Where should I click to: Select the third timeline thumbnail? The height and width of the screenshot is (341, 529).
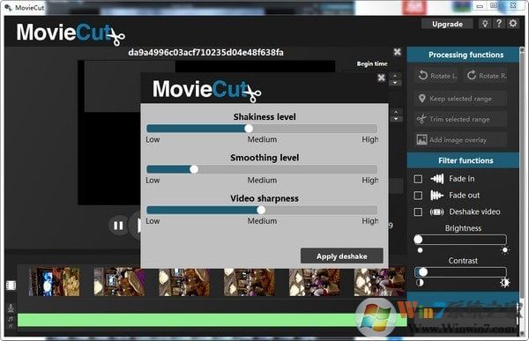tap(184, 282)
